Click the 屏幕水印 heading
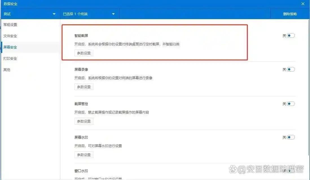This screenshot has width=310, height=180. pos(81,137)
